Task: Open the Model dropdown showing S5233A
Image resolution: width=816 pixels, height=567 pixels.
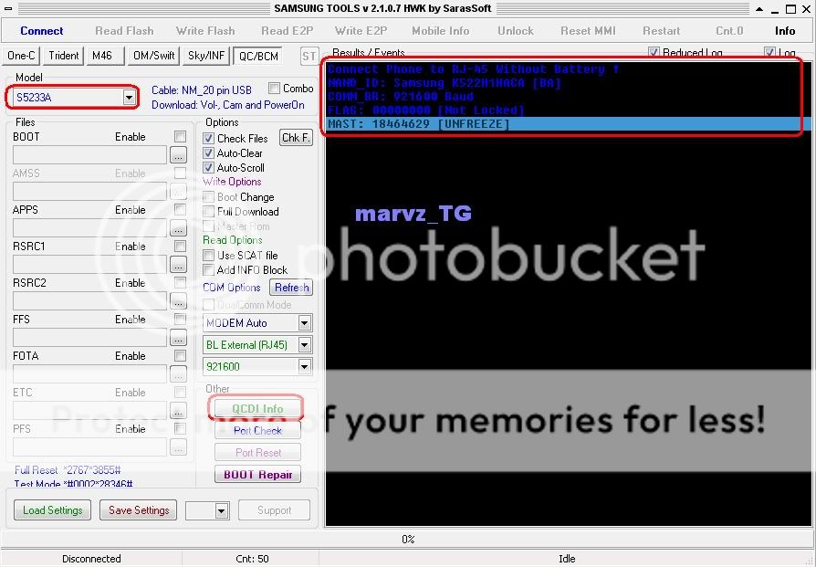Action: [129, 98]
